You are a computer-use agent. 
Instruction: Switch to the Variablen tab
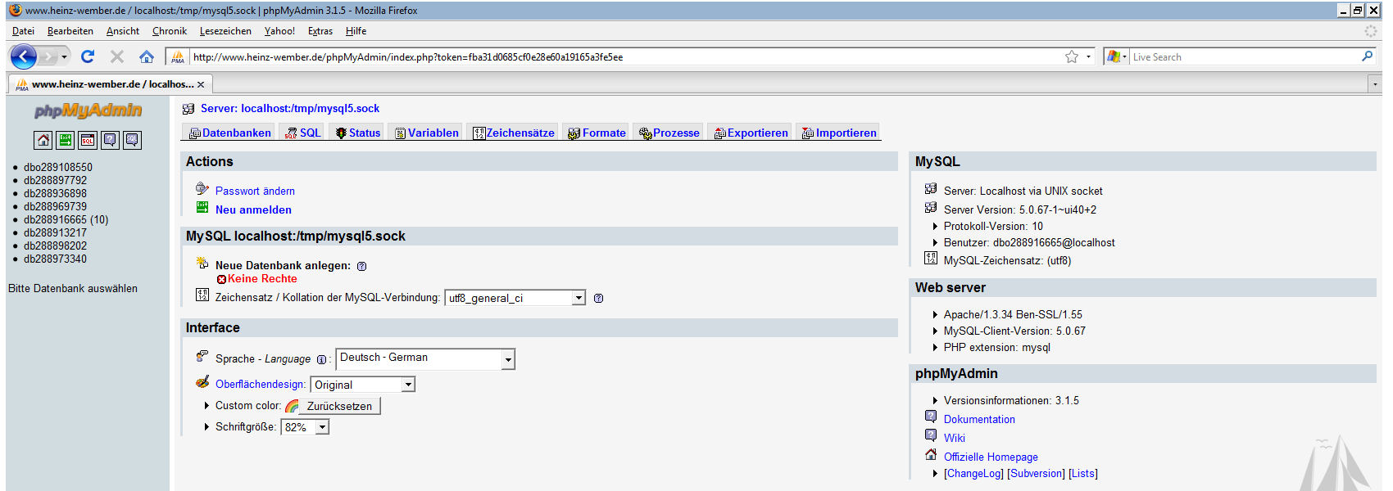tap(426, 133)
